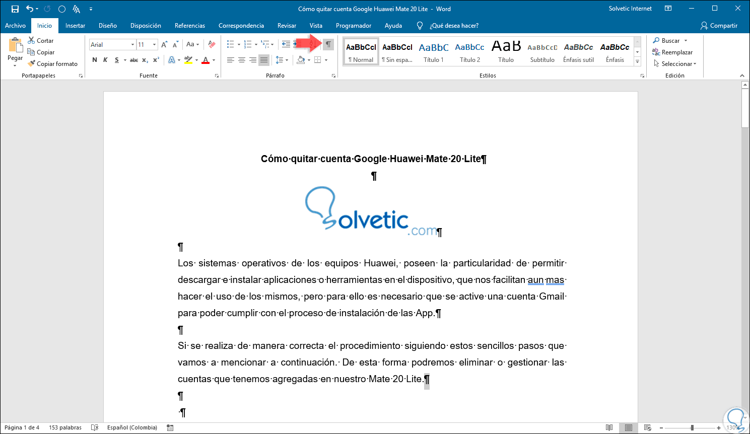Open the Archivo menu
The height and width of the screenshot is (434, 750).
point(15,26)
